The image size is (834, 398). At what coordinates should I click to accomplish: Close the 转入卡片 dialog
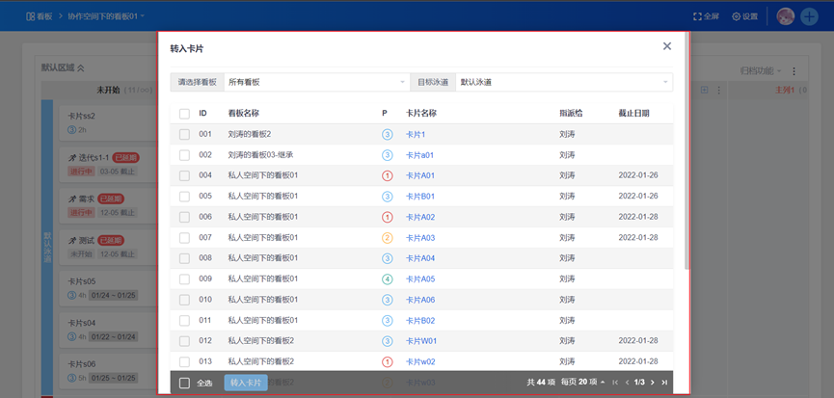click(667, 46)
